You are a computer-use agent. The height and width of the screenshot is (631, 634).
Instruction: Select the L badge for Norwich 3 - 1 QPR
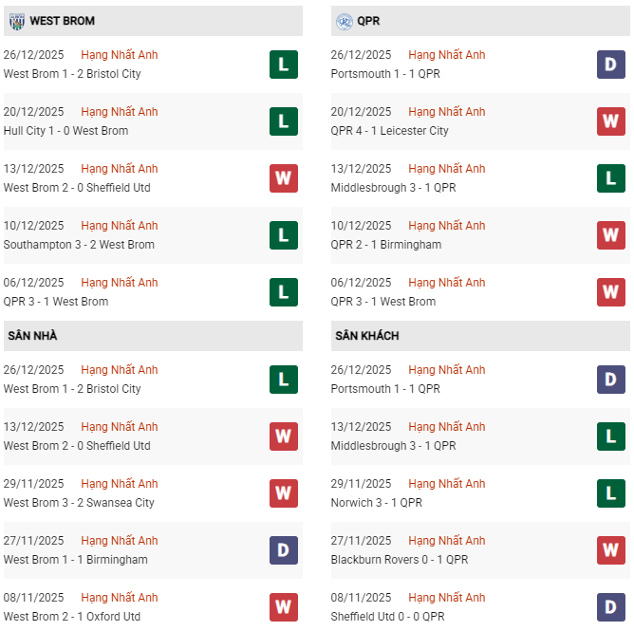[x=610, y=493]
